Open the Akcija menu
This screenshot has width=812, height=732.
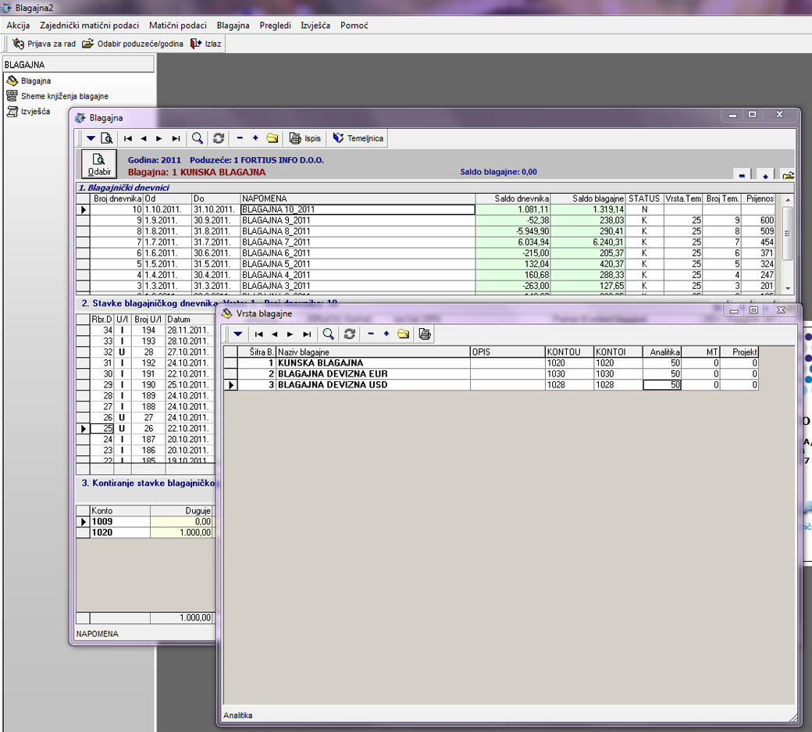(18, 25)
